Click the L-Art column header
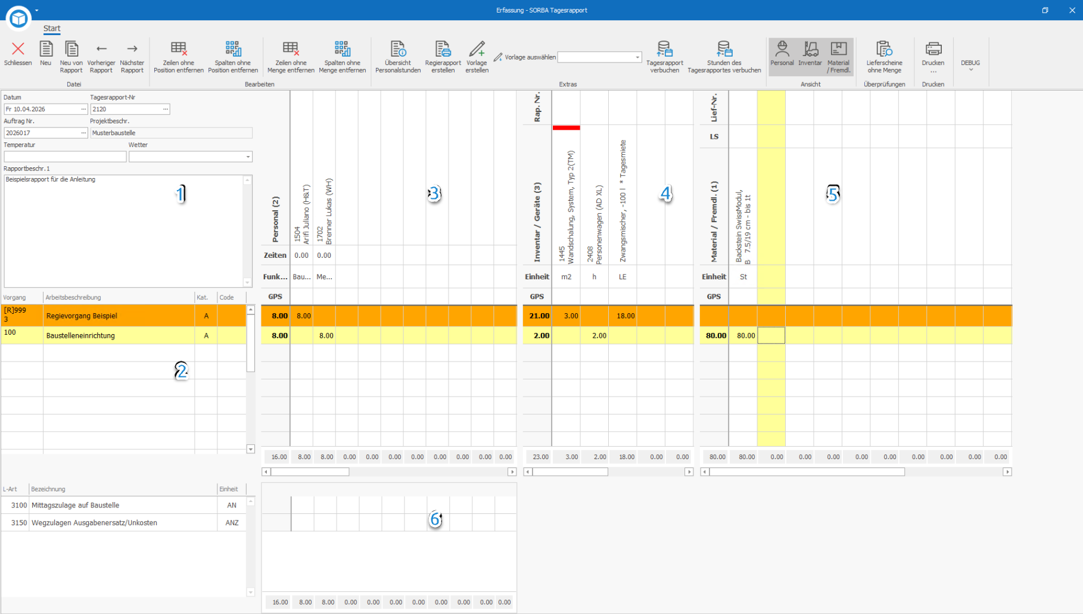The image size is (1083, 614). click(15, 489)
